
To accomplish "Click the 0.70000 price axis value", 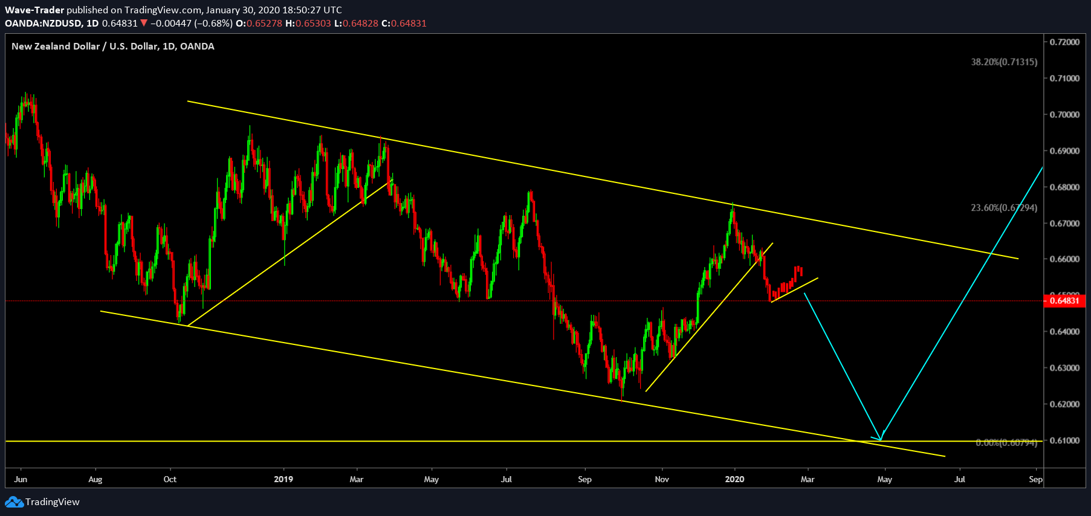I will (x=1064, y=115).
